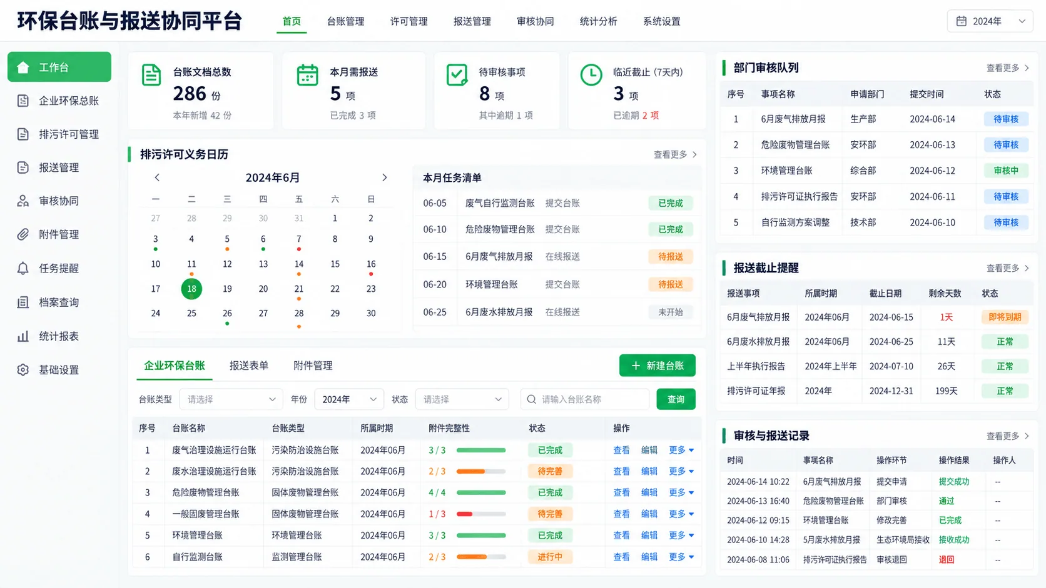
Task: Click 查看 for 环境管理台账 row
Action: point(621,536)
